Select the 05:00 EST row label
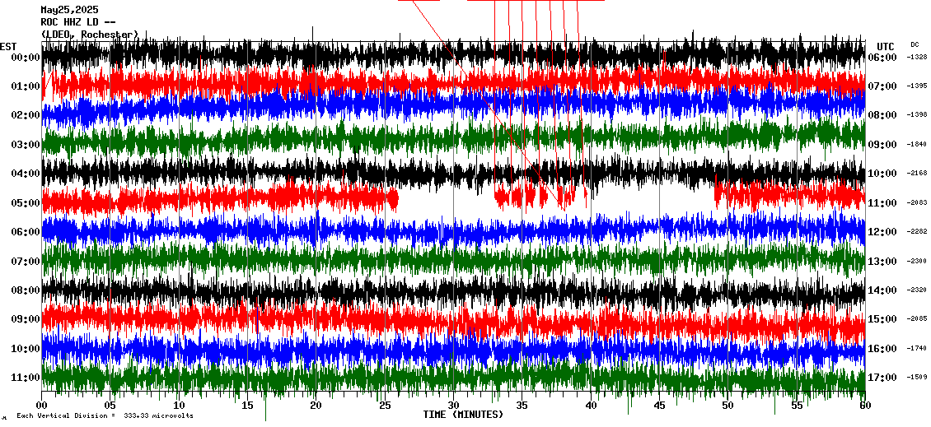Image resolution: width=931 pixels, height=427 pixels. (x=26, y=202)
